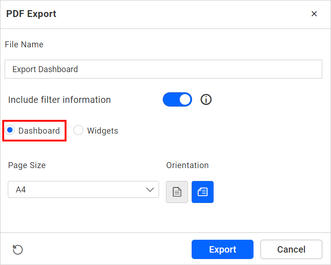Open the Page Size A4 dropdown

(x=83, y=190)
